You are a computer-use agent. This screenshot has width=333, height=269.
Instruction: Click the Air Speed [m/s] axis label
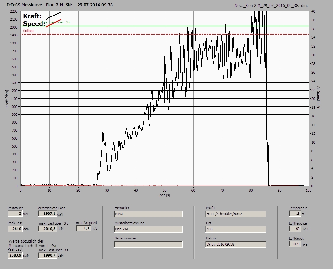pos(318,98)
